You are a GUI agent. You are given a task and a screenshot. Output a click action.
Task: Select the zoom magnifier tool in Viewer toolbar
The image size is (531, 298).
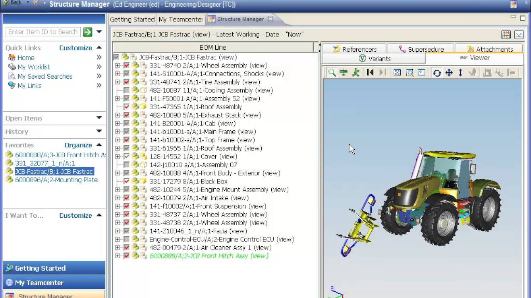pyautogui.click(x=332, y=73)
